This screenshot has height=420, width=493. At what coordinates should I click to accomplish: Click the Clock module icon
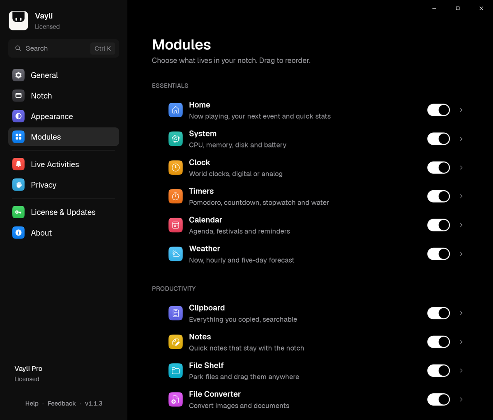[175, 168]
